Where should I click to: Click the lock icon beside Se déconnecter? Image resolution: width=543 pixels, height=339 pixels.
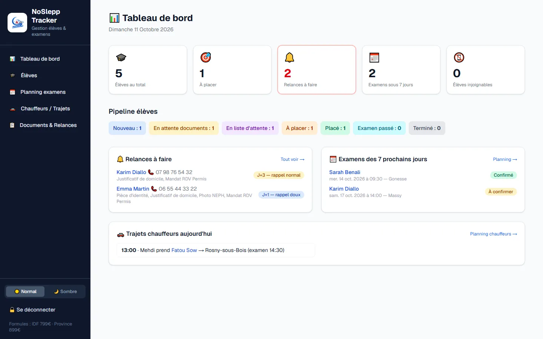click(12, 310)
